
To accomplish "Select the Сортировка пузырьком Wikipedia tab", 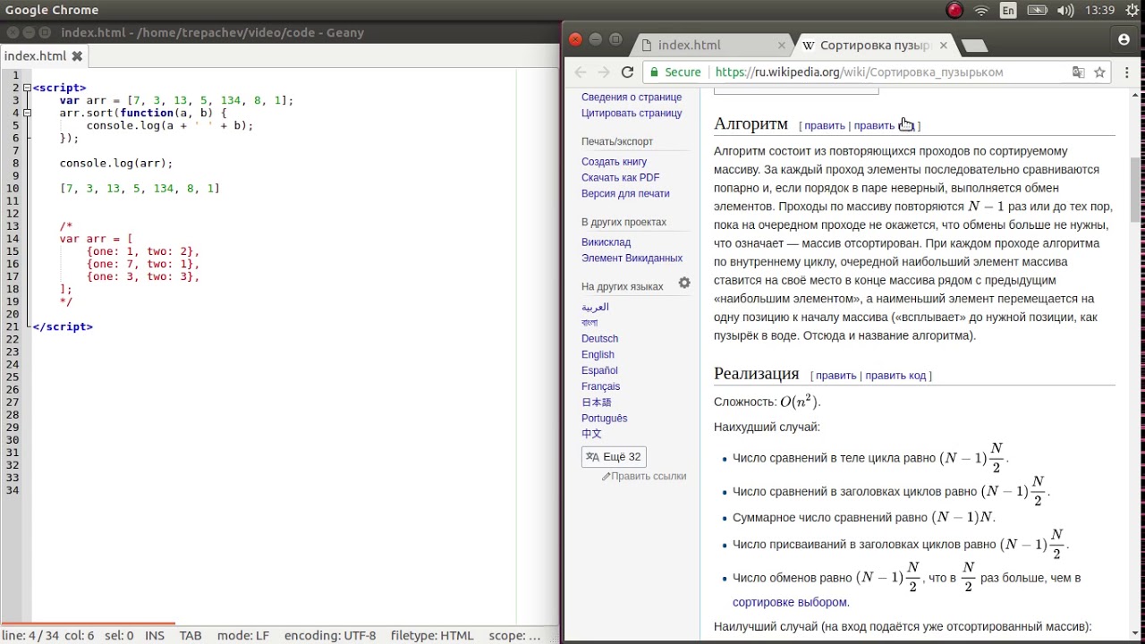I will pyautogui.click(x=874, y=46).
